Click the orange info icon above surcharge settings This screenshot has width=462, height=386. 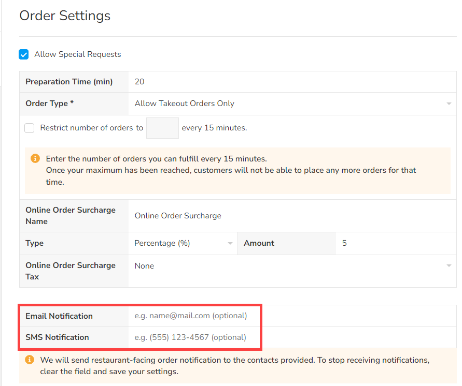click(35, 158)
